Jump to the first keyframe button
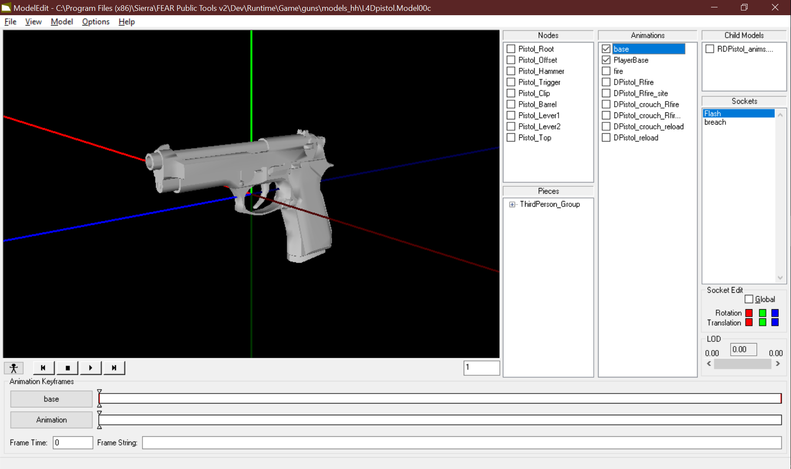791x469 pixels. (x=43, y=368)
